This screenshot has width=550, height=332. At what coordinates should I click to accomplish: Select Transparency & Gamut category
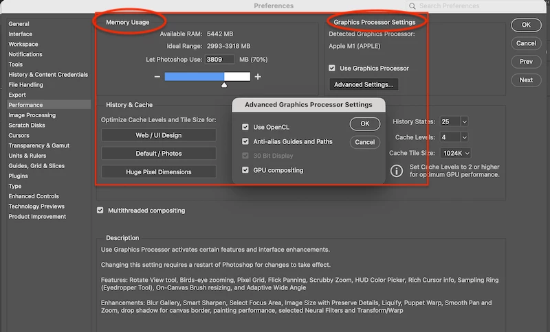pos(39,145)
